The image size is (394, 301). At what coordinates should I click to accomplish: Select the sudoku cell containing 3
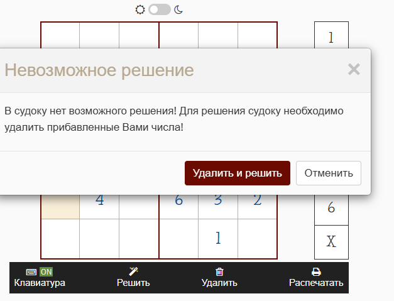[x=218, y=207]
